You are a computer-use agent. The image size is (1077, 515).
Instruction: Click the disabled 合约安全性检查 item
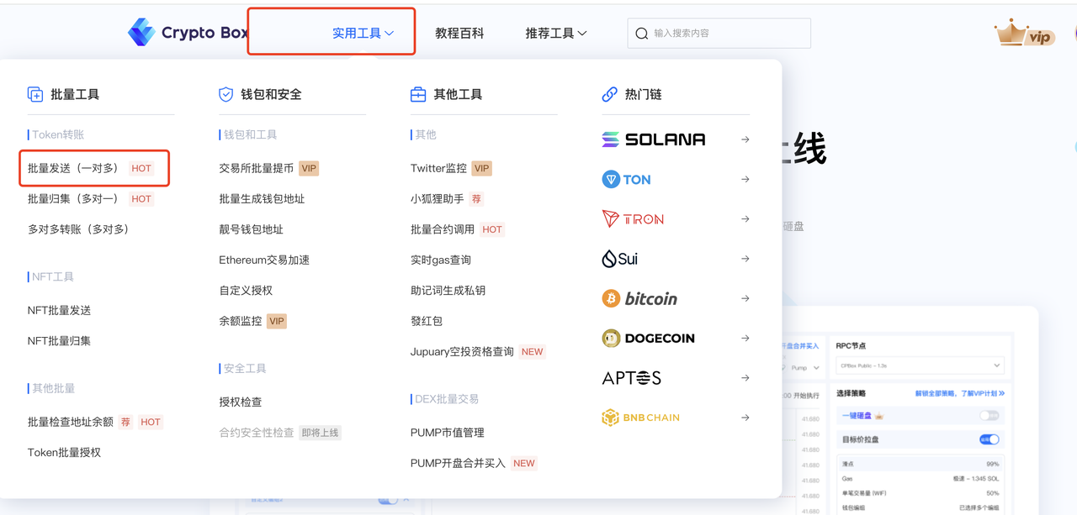pos(257,433)
